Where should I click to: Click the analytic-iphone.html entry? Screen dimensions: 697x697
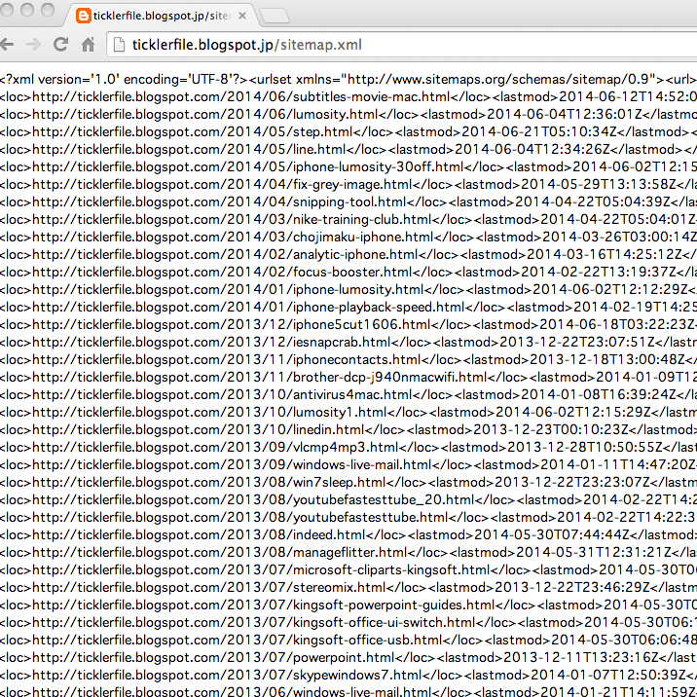[x=348, y=255]
